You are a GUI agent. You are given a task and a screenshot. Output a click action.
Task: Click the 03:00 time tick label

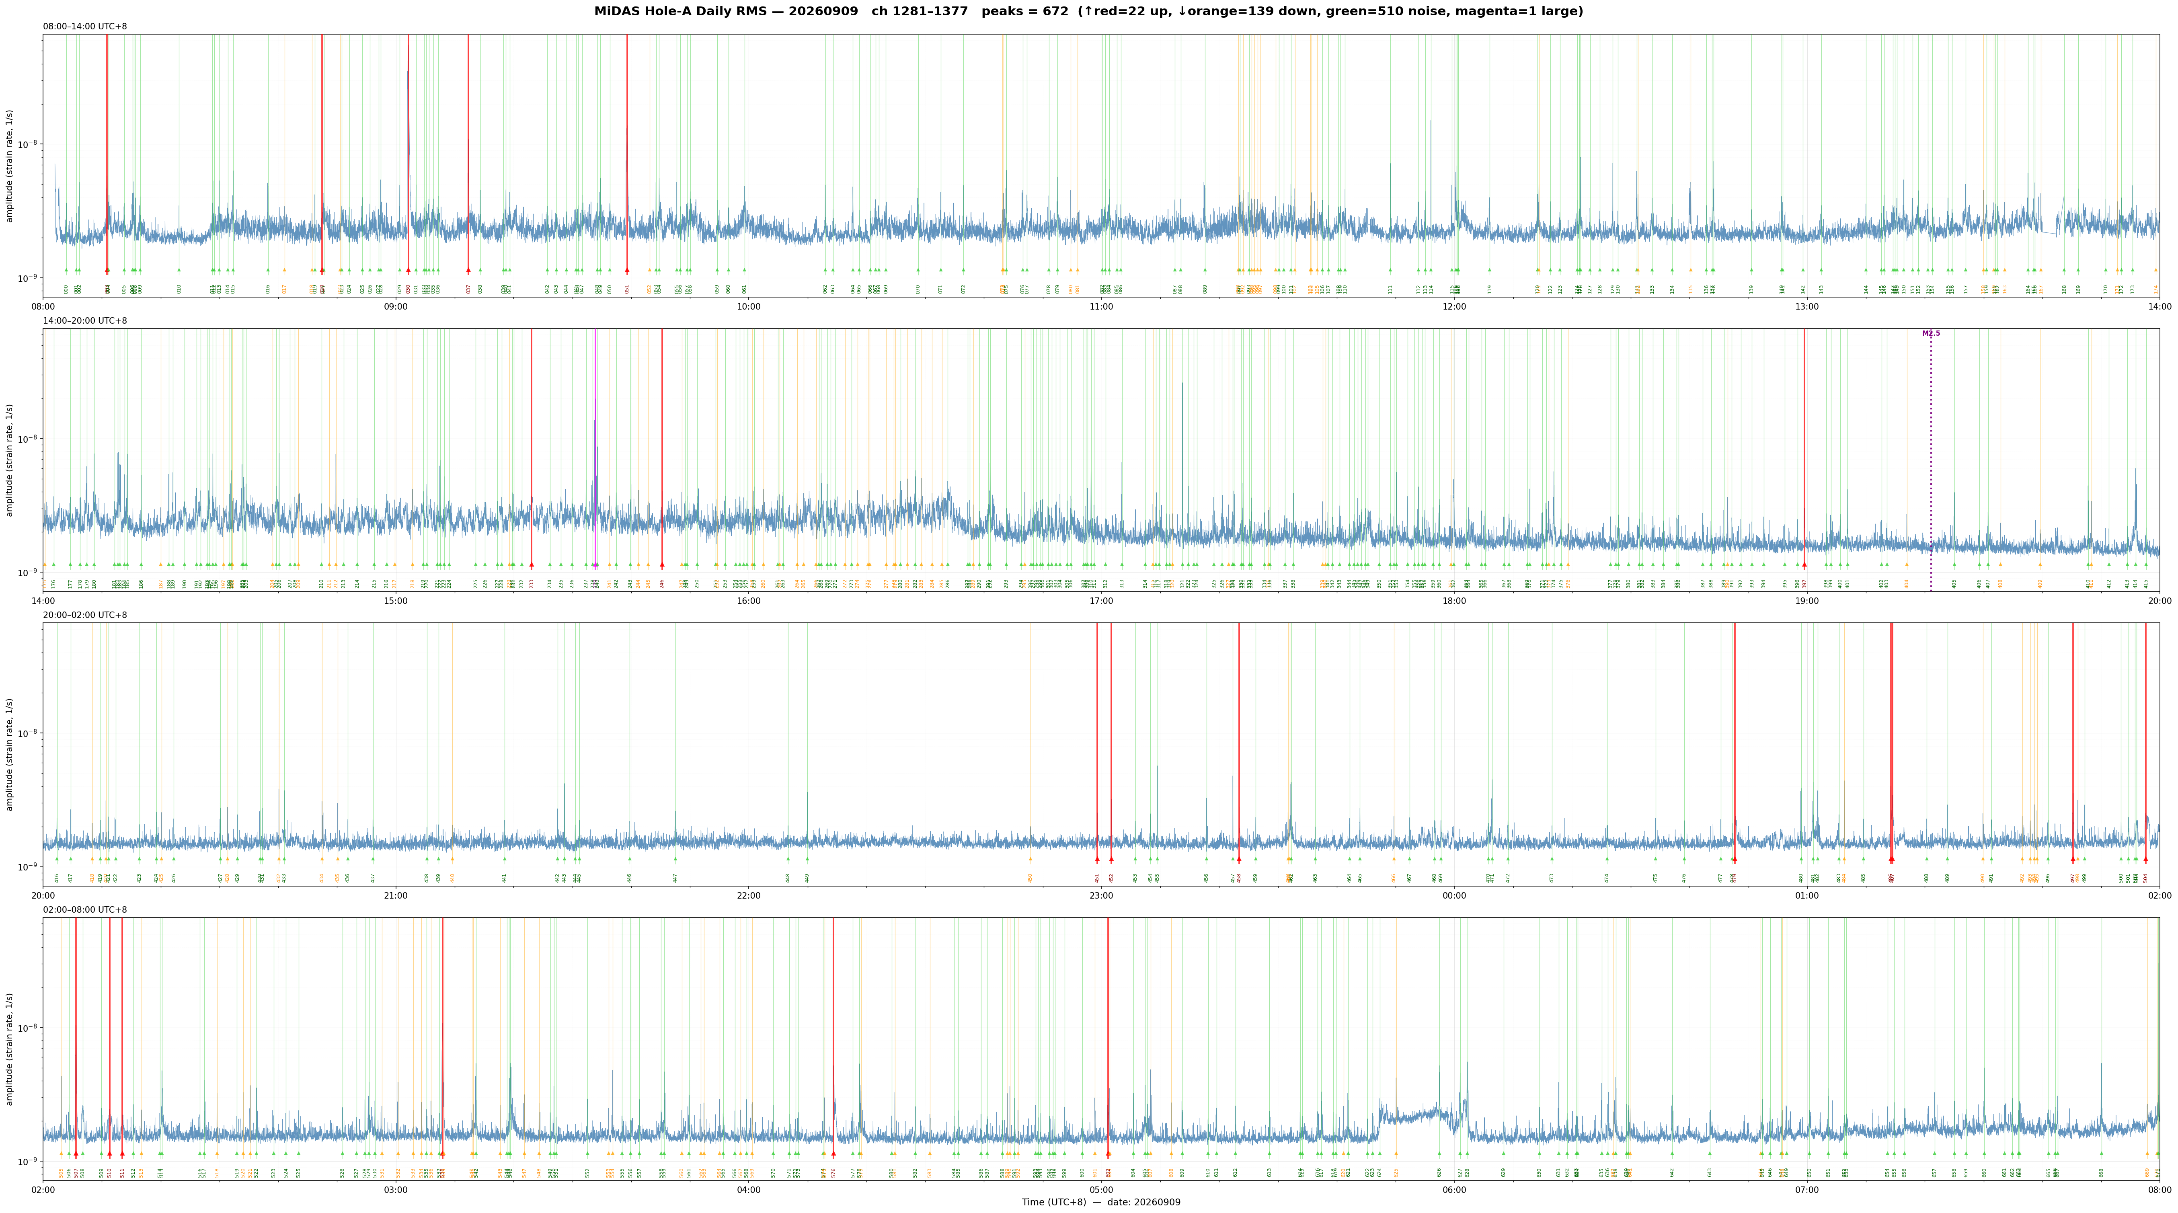[x=396, y=1190]
